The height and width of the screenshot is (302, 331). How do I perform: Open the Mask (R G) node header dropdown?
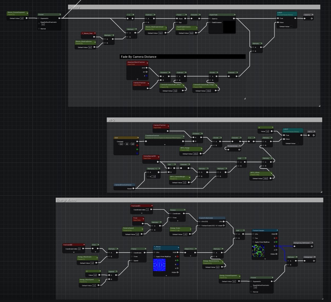[196, 249]
